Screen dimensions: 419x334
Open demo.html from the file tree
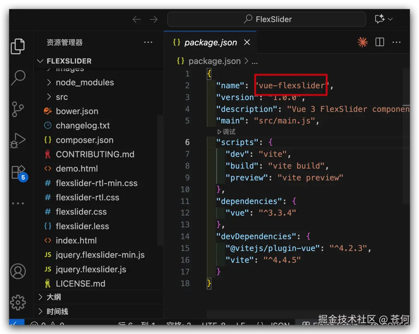pos(77,168)
